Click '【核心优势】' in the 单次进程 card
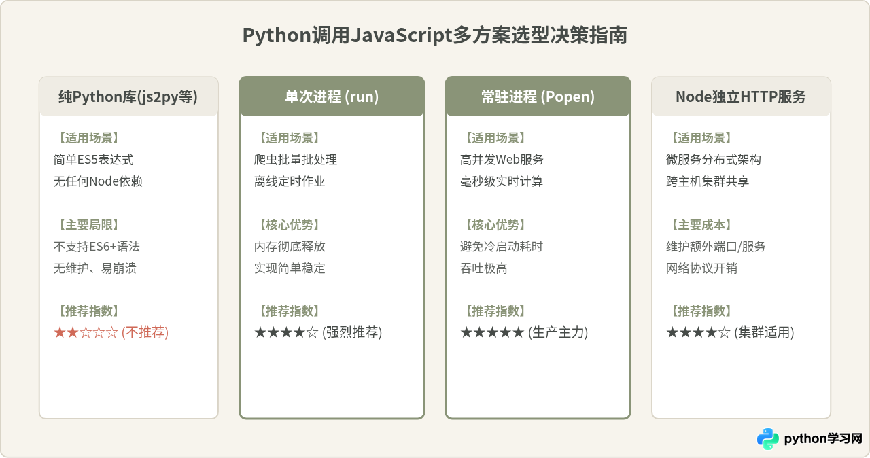The image size is (870, 458). (x=288, y=225)
